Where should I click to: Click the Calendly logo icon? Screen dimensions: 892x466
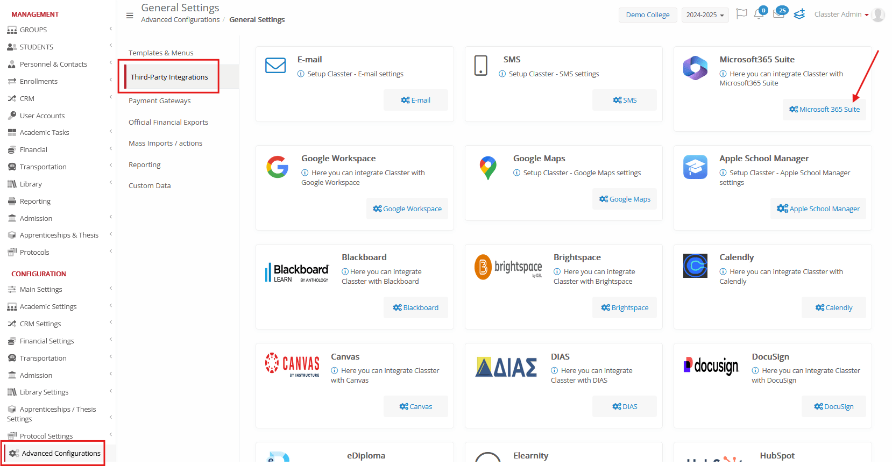695,266
